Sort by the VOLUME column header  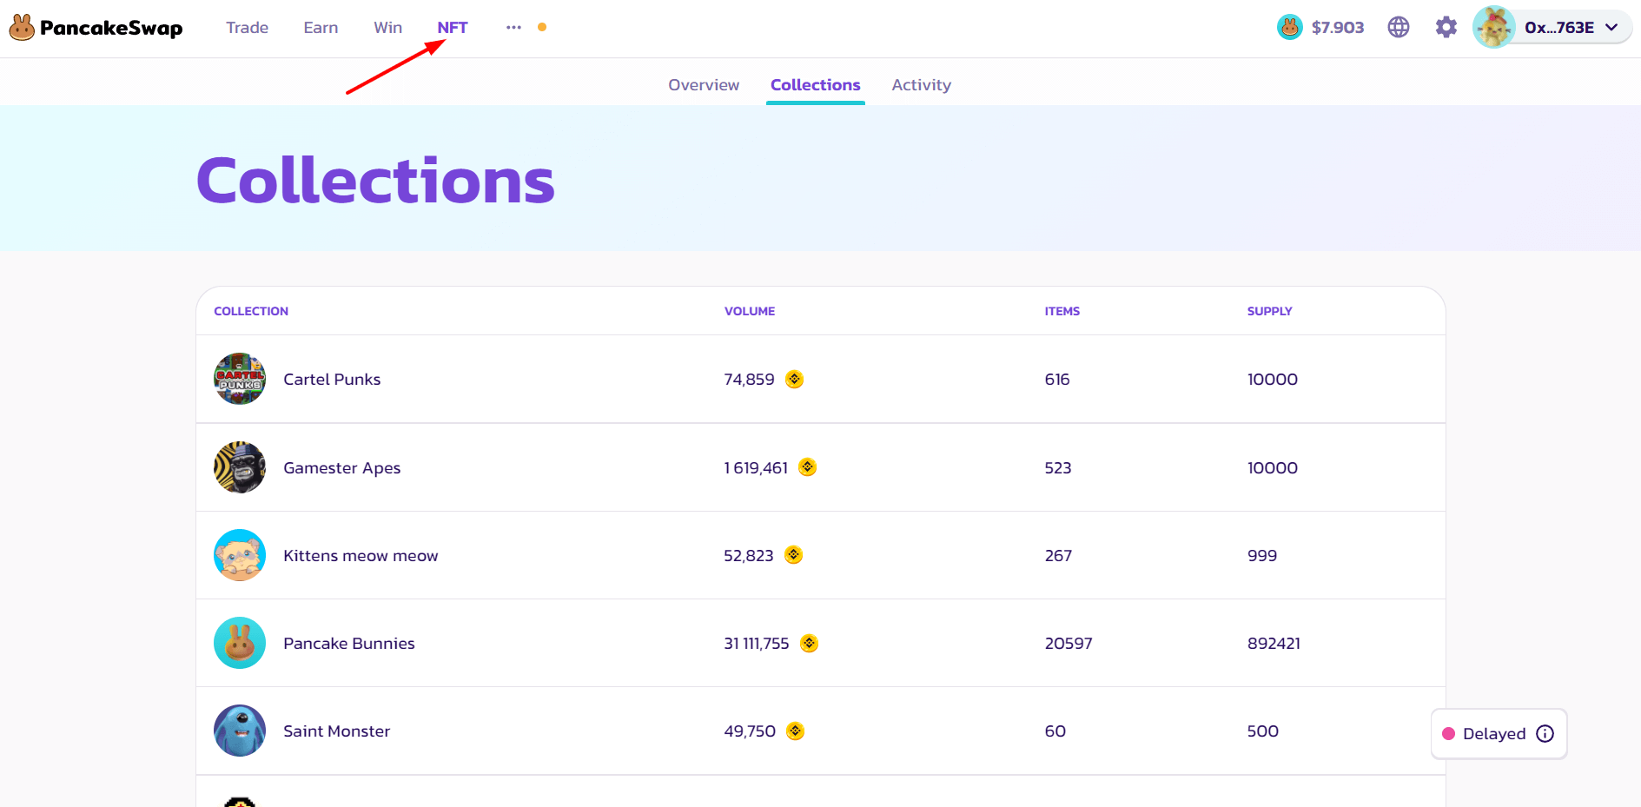750,311
